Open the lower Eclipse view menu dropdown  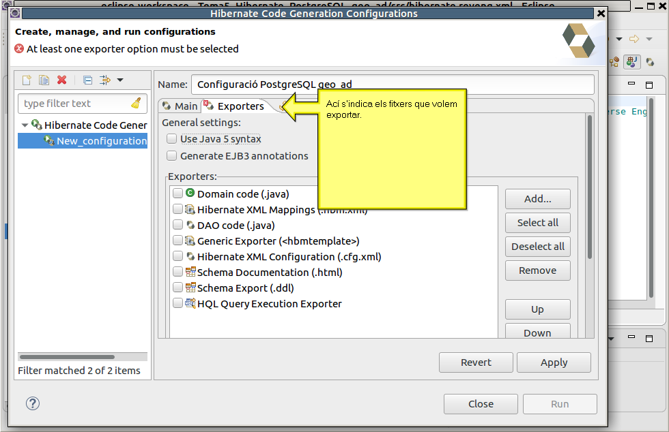click(x=611, y=339)
